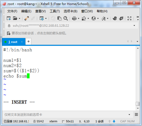
Task: Expand the Properties dropdown arrow
Action: (x=46, y=18)
